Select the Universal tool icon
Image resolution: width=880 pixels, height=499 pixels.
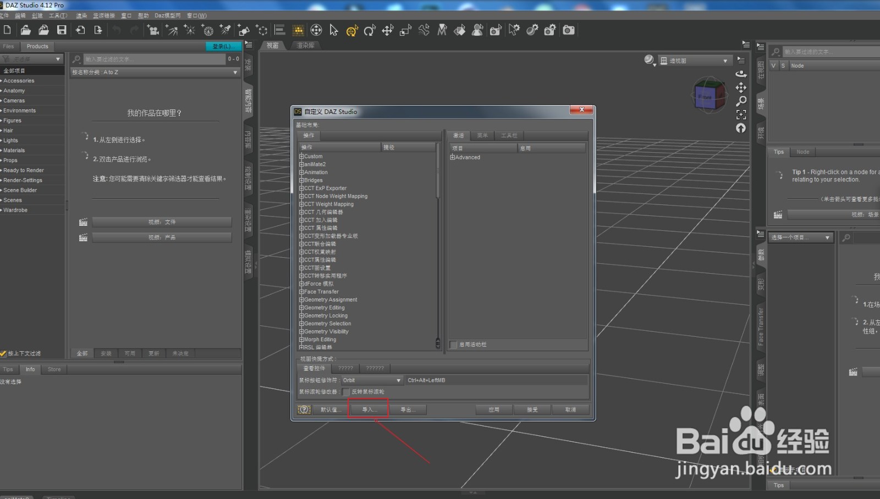tap(316, 30)
